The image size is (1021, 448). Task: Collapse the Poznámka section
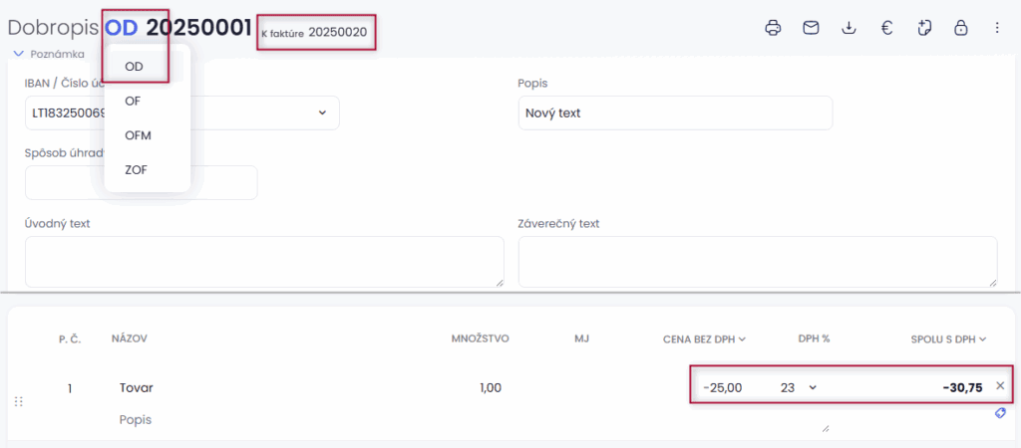coord(18,54)
